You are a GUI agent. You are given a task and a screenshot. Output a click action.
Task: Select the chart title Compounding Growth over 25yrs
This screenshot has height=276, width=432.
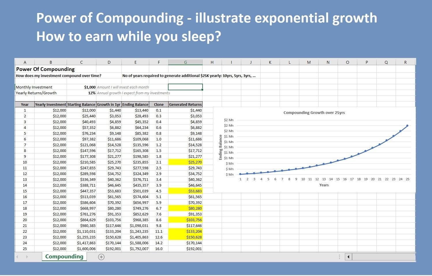click(314, 112)
